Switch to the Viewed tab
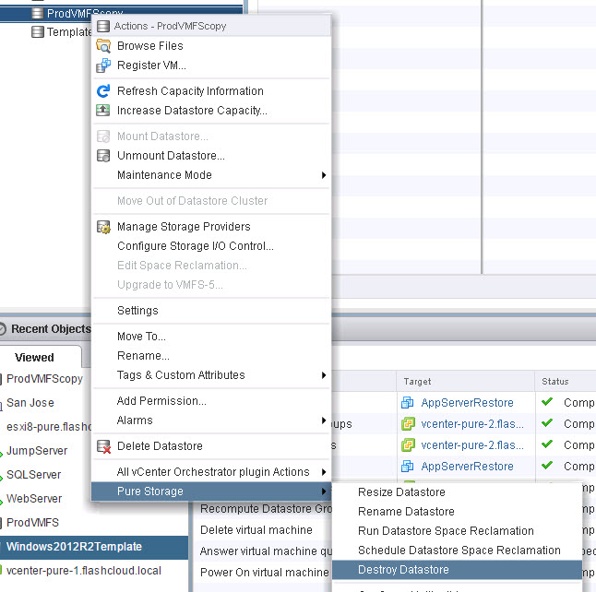 pos(34,357)
